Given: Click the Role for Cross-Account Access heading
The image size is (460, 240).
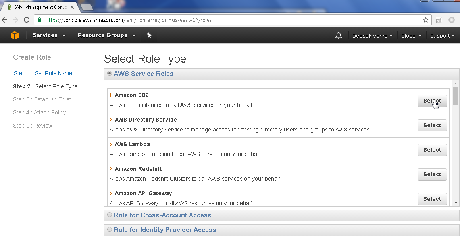Looking at the screenshot, I should click(162, 215).
